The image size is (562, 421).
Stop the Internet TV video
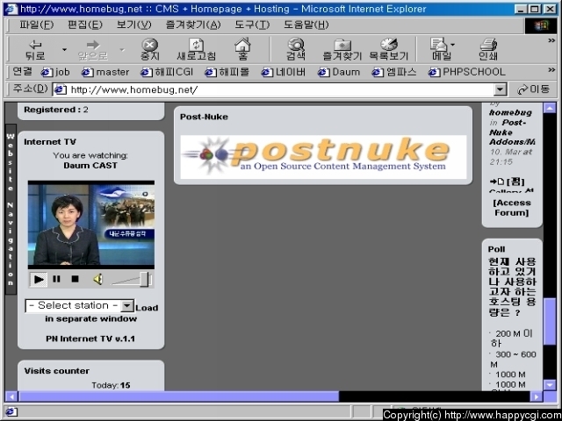pyautogui.click(x=75, y=279)
